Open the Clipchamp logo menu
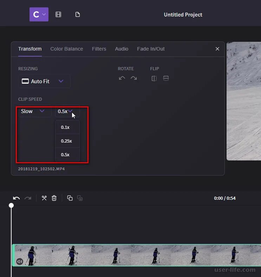 (39, 14)
